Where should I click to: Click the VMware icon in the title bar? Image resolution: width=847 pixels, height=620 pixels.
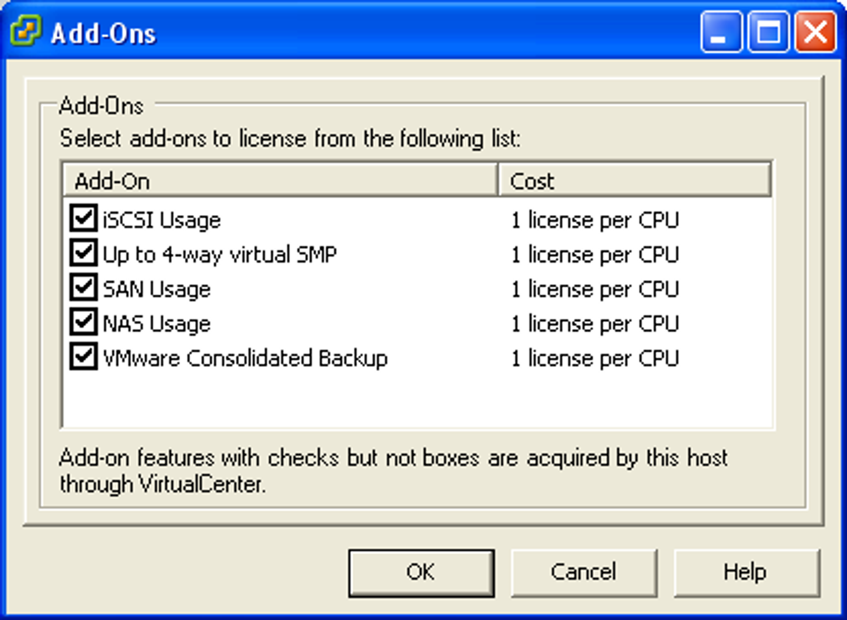pos(26,30)
